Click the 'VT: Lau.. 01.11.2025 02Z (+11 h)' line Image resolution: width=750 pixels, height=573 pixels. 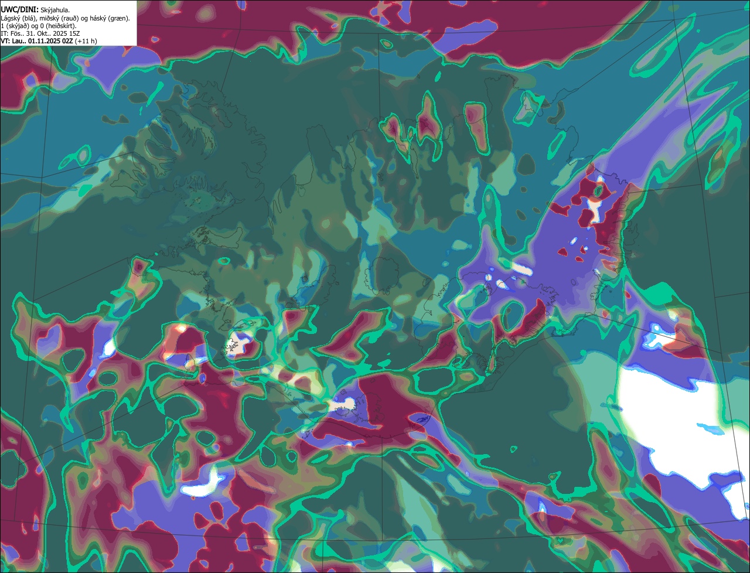click(49, 41)
